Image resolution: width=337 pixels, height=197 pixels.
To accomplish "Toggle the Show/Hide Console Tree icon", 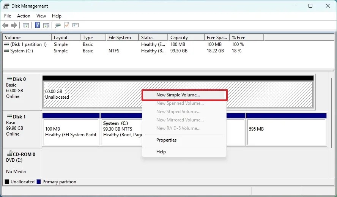I will [x=26, y=25].
